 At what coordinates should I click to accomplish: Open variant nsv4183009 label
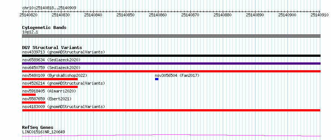point(64,107)
